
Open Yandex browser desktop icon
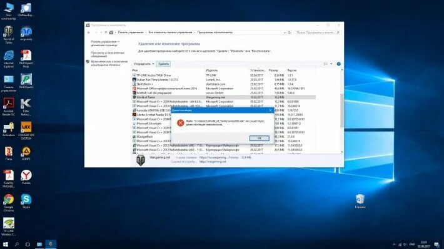tap(26, 177)
